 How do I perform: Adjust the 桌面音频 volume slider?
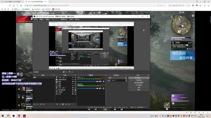click(x=88, y=88)
